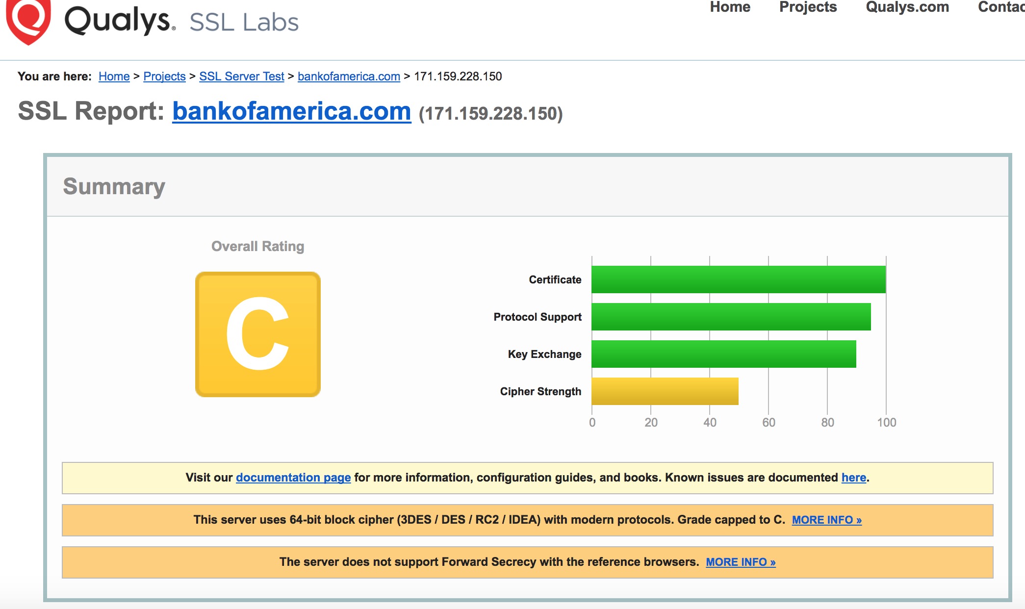1025x609 pixels.
Task: Click the Projects breadcrumb link
Action: (164, 76)
